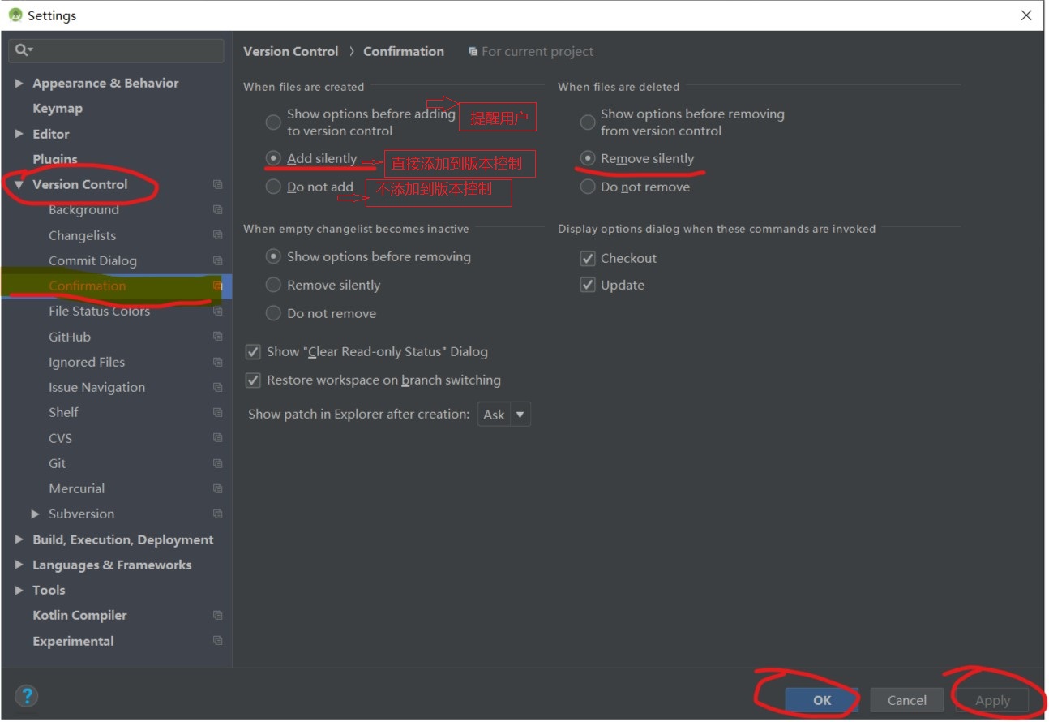Click project-level icon next to CVS
This screenshot has width=1049, height=722.
[217, 438]
